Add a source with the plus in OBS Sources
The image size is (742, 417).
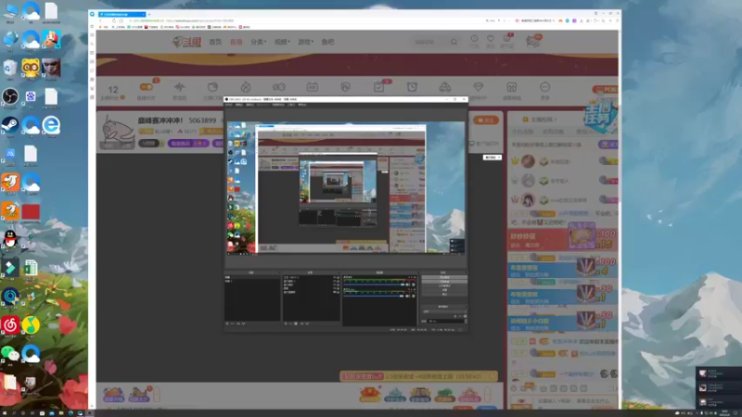point(286,323)
